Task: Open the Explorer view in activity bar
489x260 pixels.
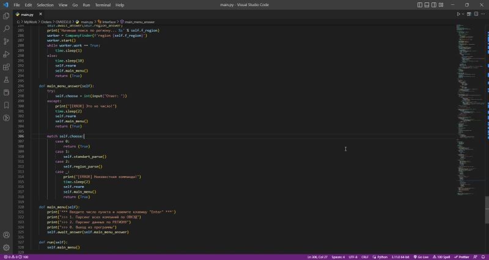Action: coord(7,15)
